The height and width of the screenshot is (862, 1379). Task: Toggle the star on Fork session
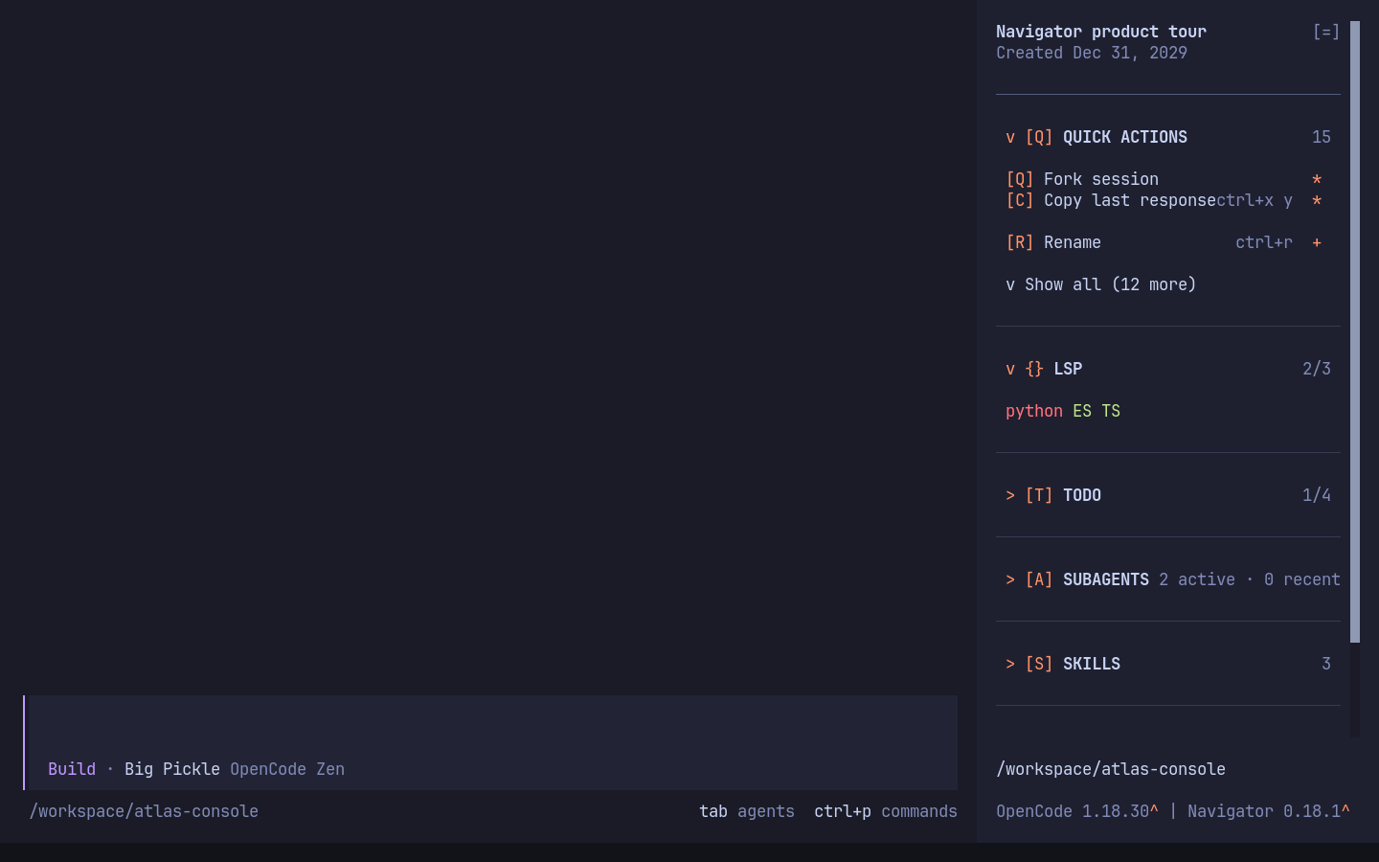click(1317, 179)
